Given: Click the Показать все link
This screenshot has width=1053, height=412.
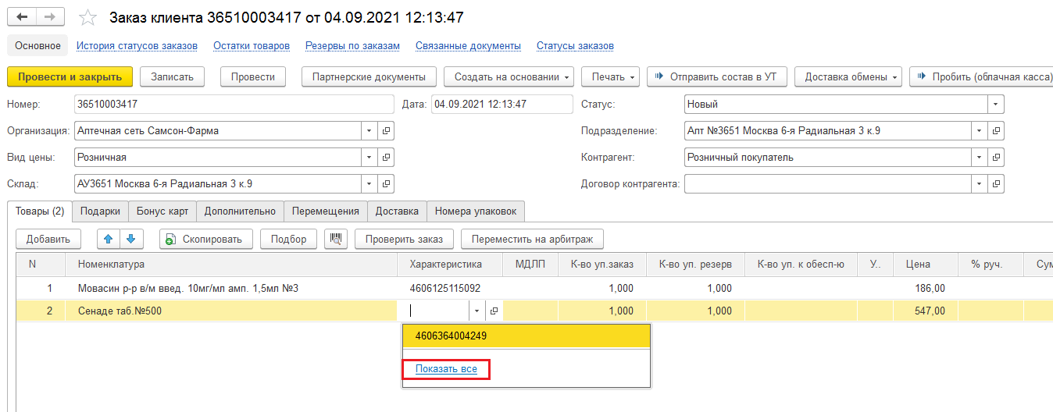Looking at the screenshot, I should (x=446, y=369).
